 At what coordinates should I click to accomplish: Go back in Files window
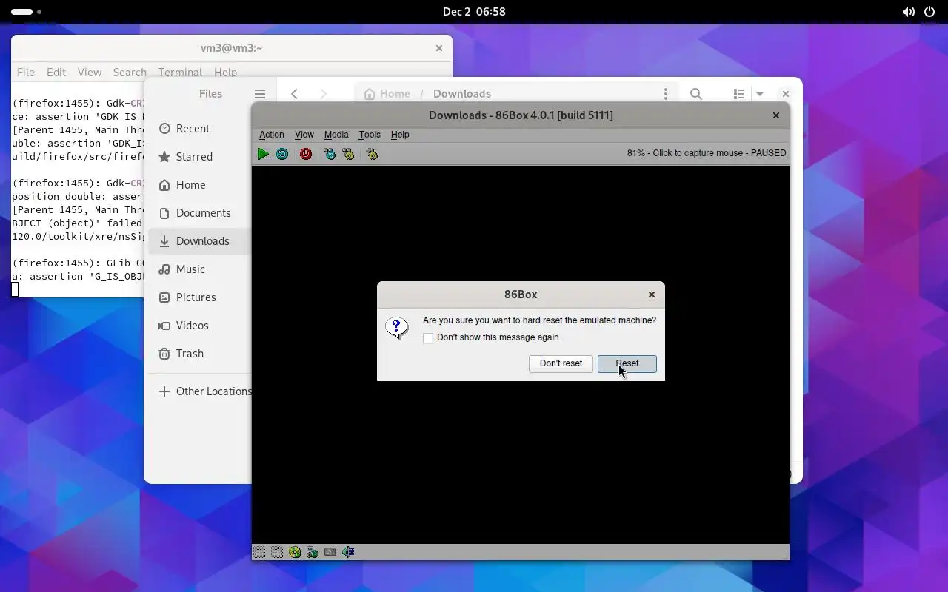pyautogui.click(x=295, y=94)
